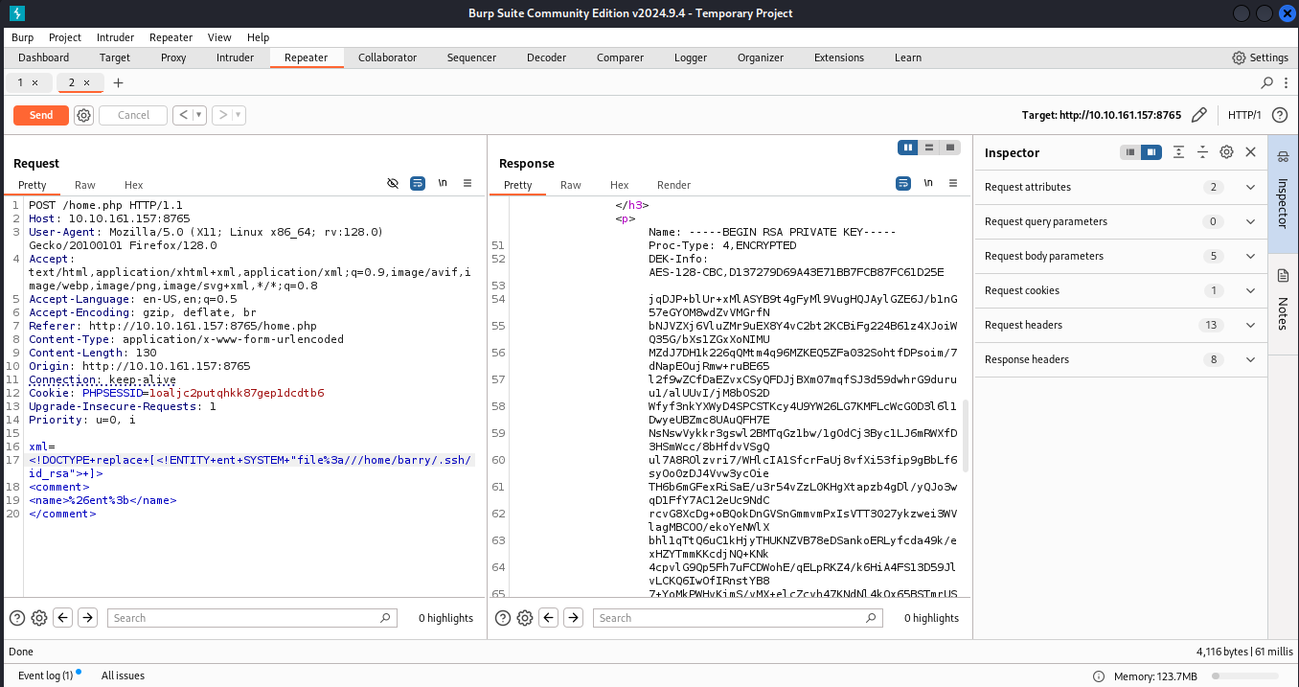Add a new Repeater tab
Screen dimensions: 1299x687
(x=119, y=82)
